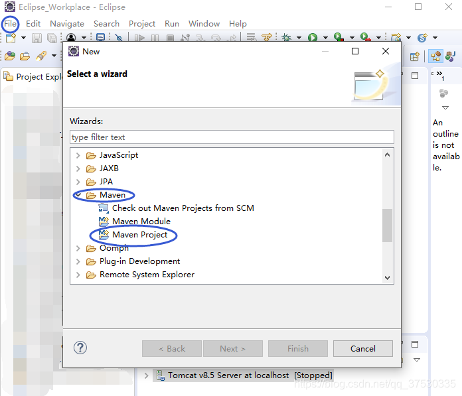Click the Save All toolbar icon

tap(52, 38)
